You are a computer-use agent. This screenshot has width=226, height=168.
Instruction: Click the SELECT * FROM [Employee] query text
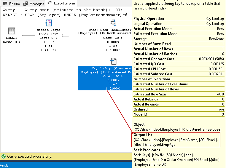pos(66,15)
